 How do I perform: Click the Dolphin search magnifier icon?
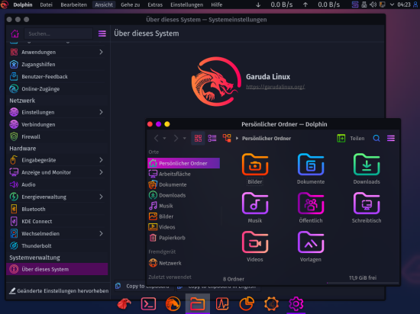click(x=376, y=138)
